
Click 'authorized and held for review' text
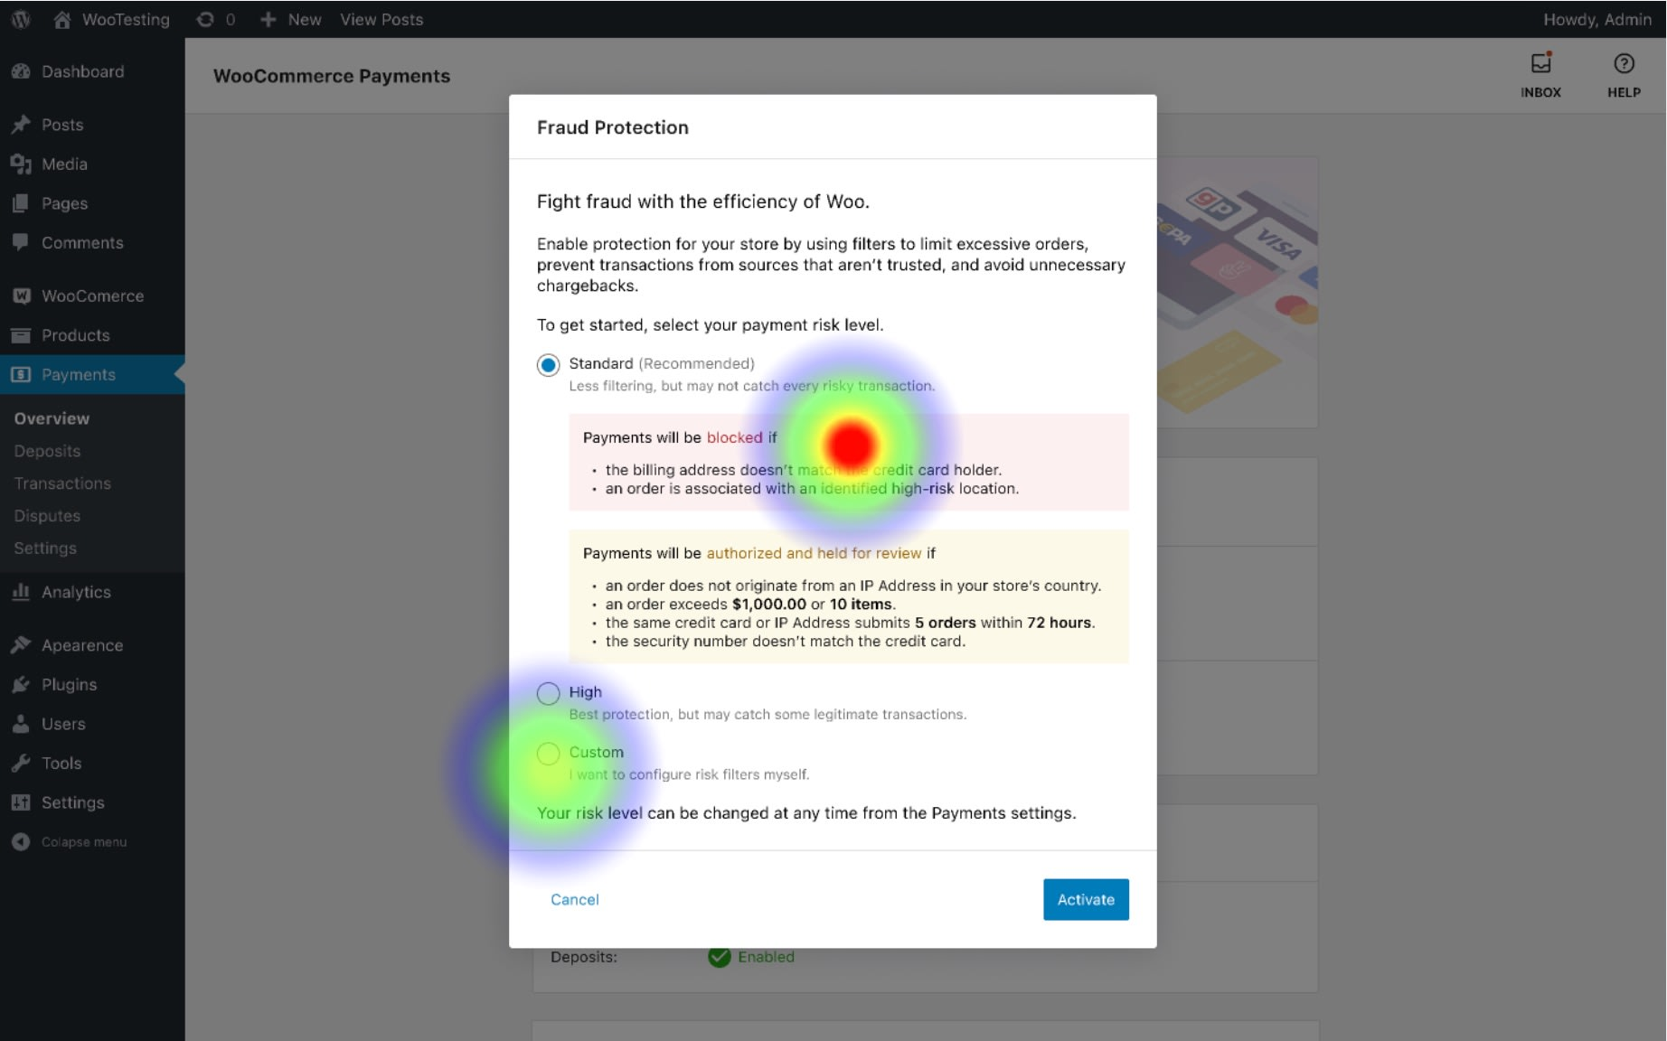(814, 553)
